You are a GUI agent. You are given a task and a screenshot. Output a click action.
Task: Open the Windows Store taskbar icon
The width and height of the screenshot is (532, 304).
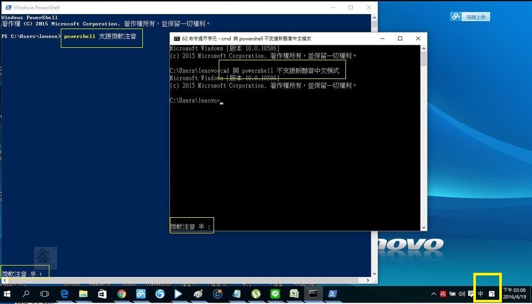(x=102, y=294)
